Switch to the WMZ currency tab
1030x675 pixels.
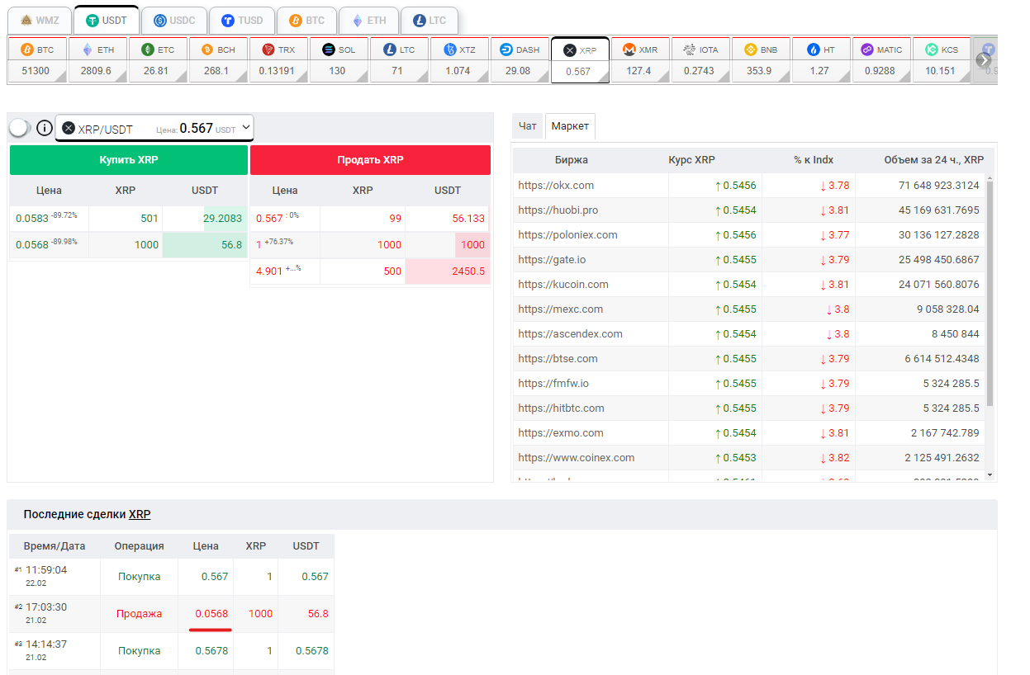[39, 20]
